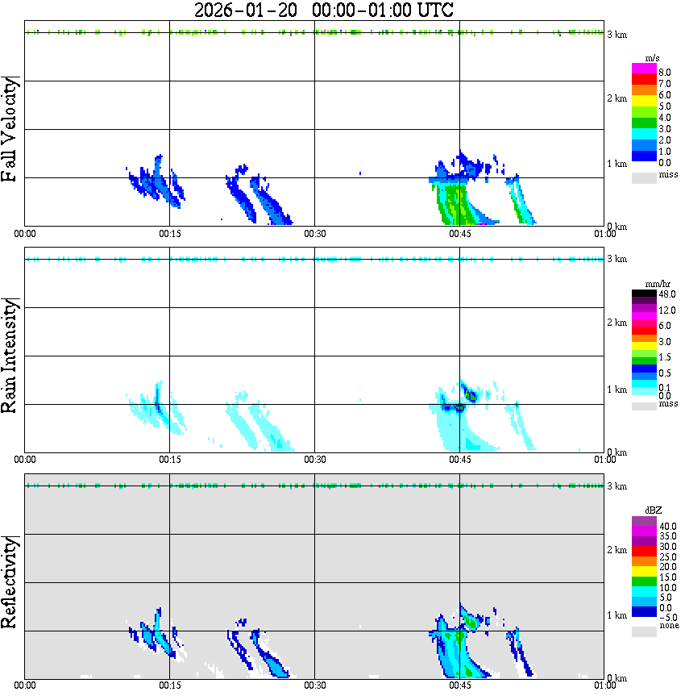685x700 pixels.
Task: Click the dark blue swatch in the m/s legend
Action: click(644, 156)
